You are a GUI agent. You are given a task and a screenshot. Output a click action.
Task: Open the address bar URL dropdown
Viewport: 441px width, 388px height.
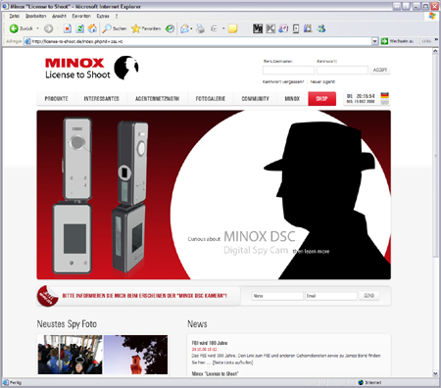click(x=374, y=41)
